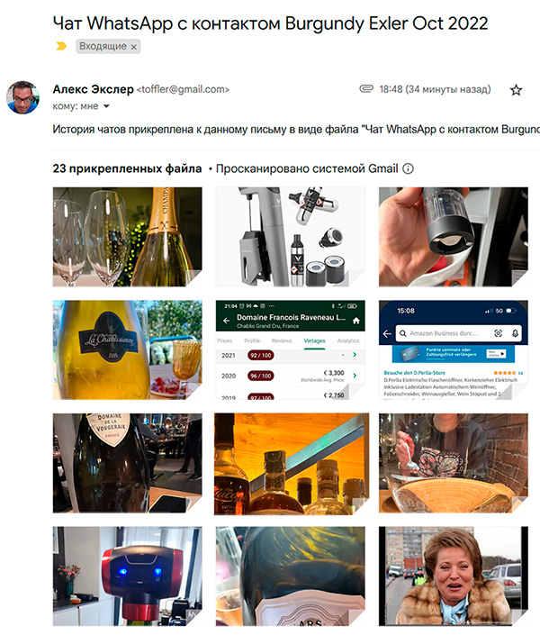The width and height of the screenshot is (540, 635).
Task: Toggle the yellow importance marker
Action: tap(61, 46)
